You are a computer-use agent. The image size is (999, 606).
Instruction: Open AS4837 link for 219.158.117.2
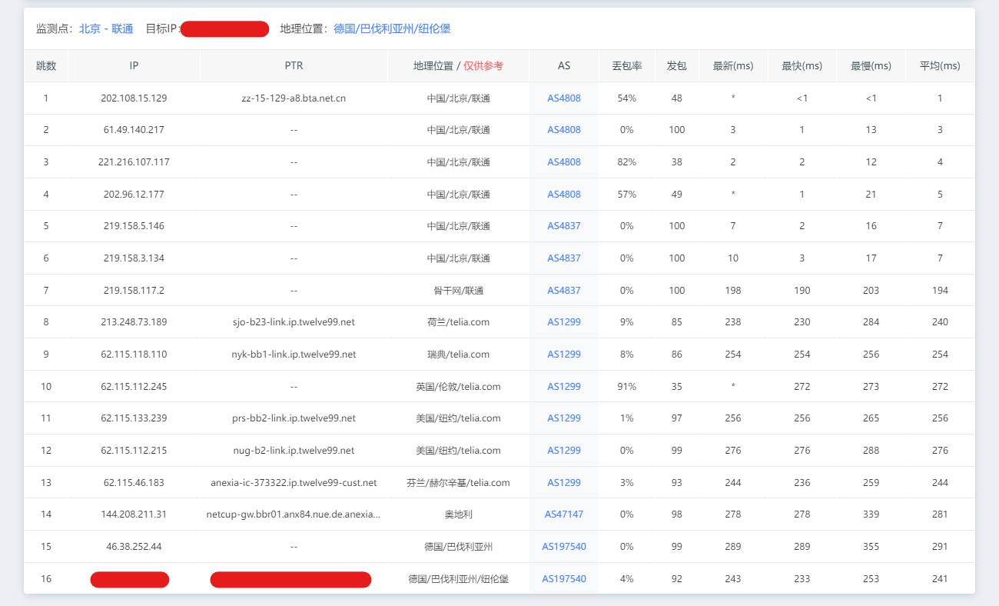pos(564,291)
